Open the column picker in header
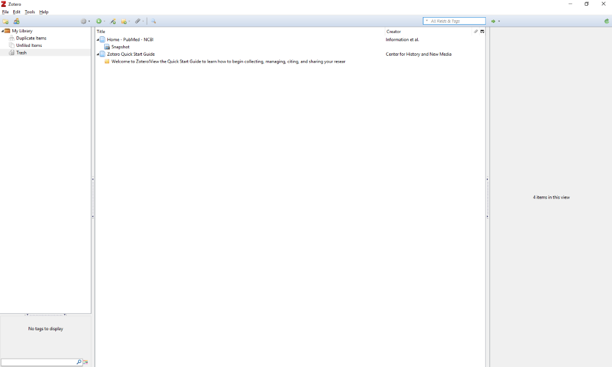The image size is (612, 367). (482, 31)
